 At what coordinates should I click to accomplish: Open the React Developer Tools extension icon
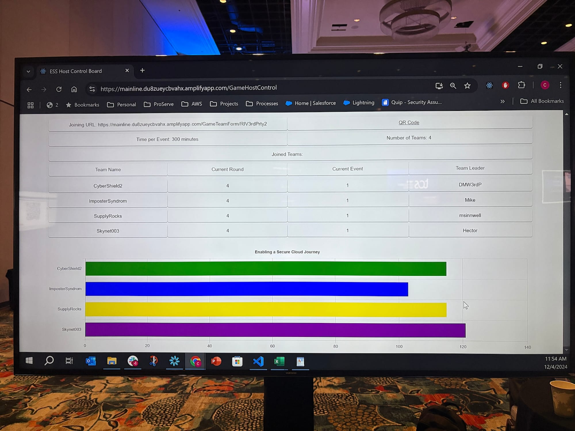pos(489,85)
